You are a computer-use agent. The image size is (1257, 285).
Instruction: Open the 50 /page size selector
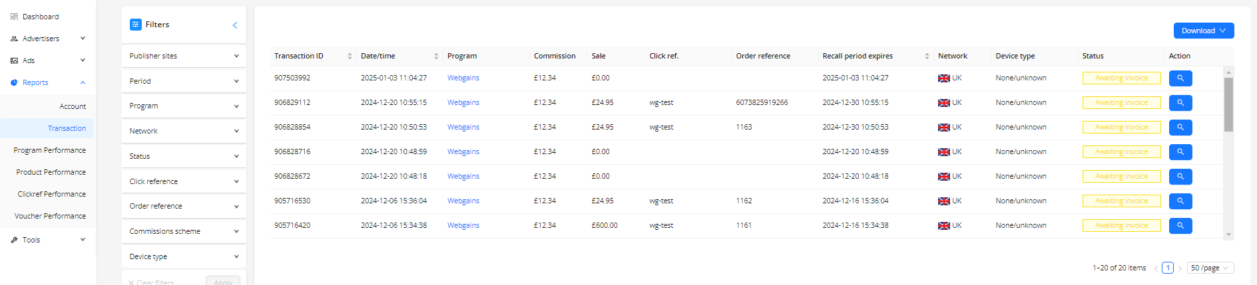tap(1210, 268)
